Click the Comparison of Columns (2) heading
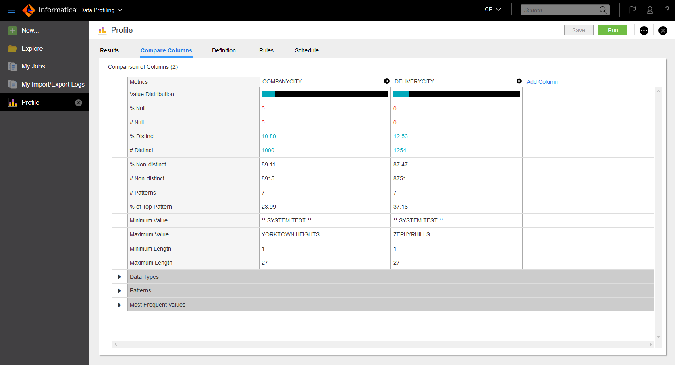The height and width of the screenshot is (365, 675). (x=143, y=67)
